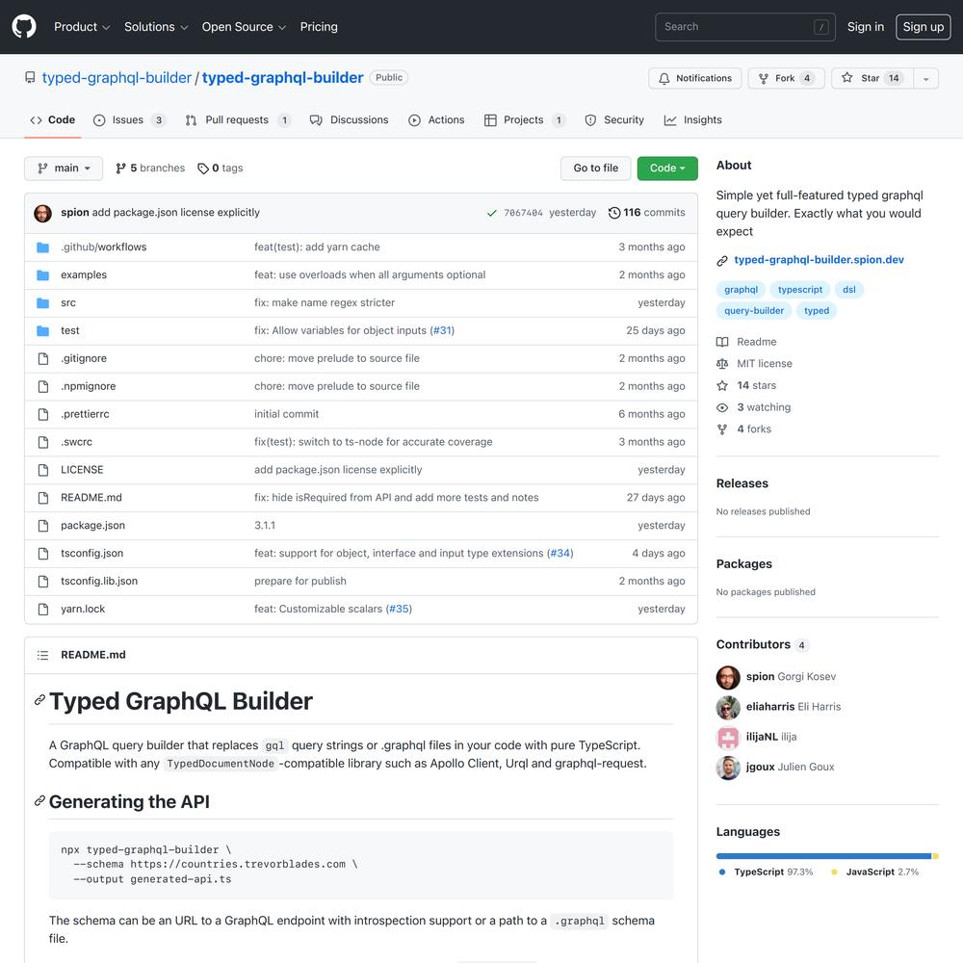Click the TypeScript language bar segment
Screen dimensions: 963x963
[x=823, y=856]
